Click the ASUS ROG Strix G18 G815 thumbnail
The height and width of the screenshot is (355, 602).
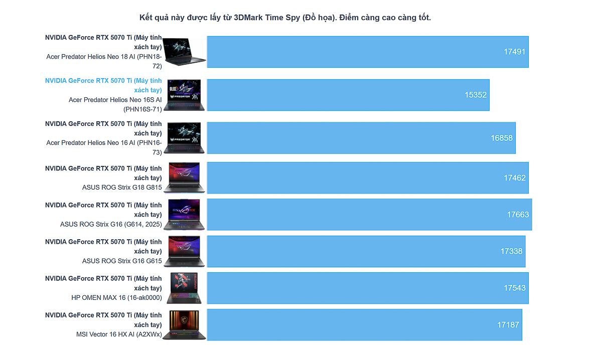[184, 177]
